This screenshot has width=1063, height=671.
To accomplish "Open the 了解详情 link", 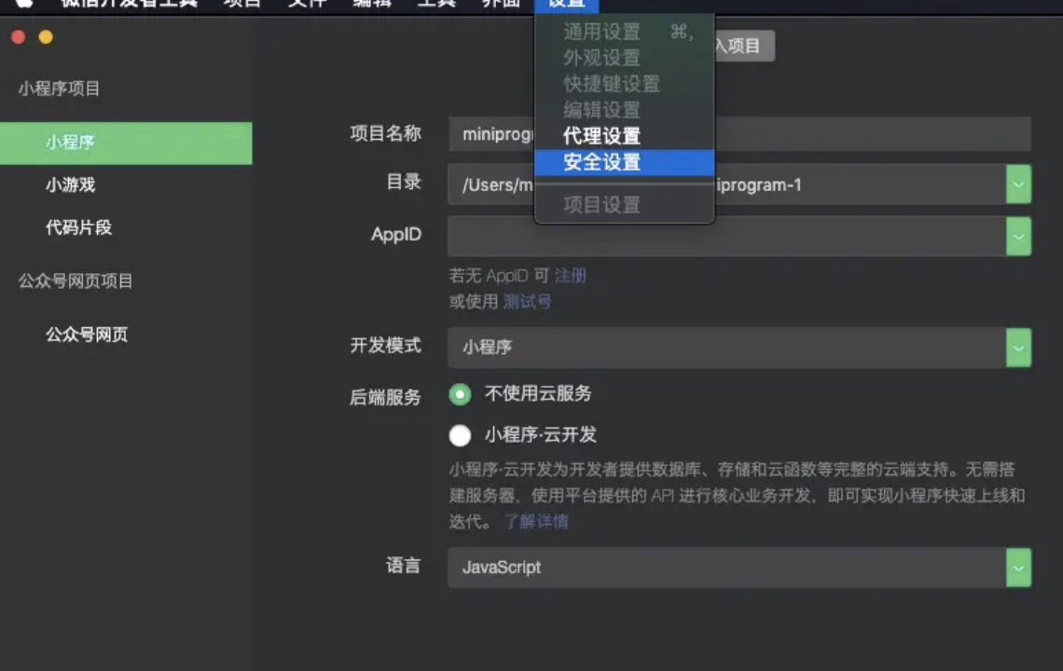I will 536,522.
